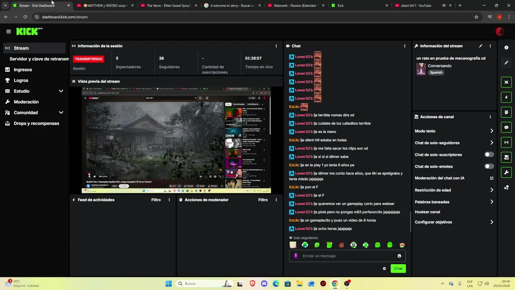The width and height of the screenshot is (515, 290).
Task: Open options menu of Información del stream
Action: coord(490,46)
